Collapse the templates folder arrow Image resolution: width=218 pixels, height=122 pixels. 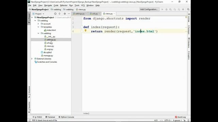click(x=38, y=27)
